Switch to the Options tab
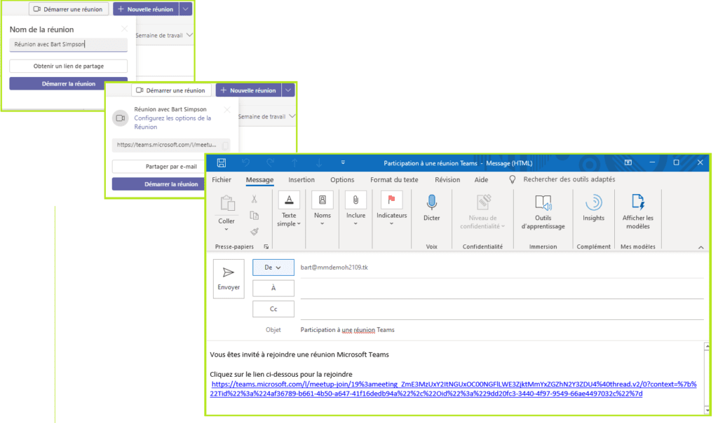The width and height of the screenshot is (718, 423). [x=342, y=180]
